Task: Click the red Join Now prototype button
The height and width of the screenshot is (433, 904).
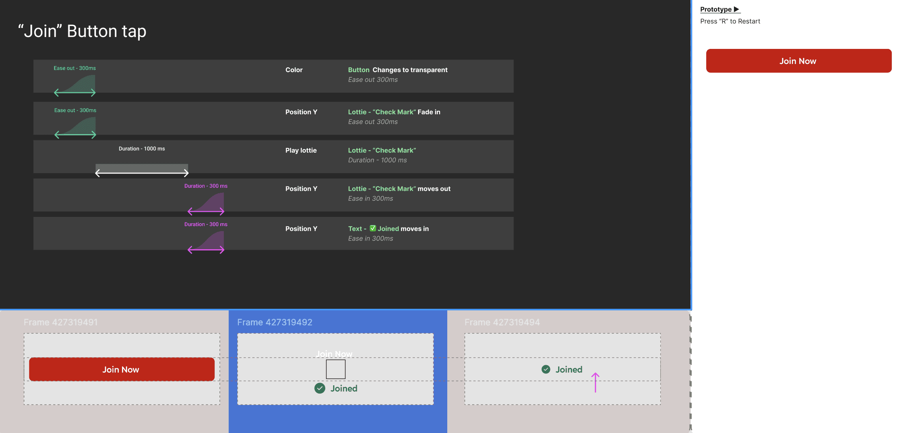Action: pos(798,61)
